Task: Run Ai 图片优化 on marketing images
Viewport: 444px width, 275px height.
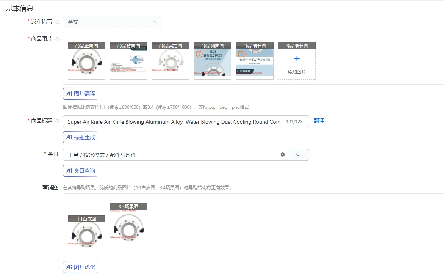Action: [80, 267]
